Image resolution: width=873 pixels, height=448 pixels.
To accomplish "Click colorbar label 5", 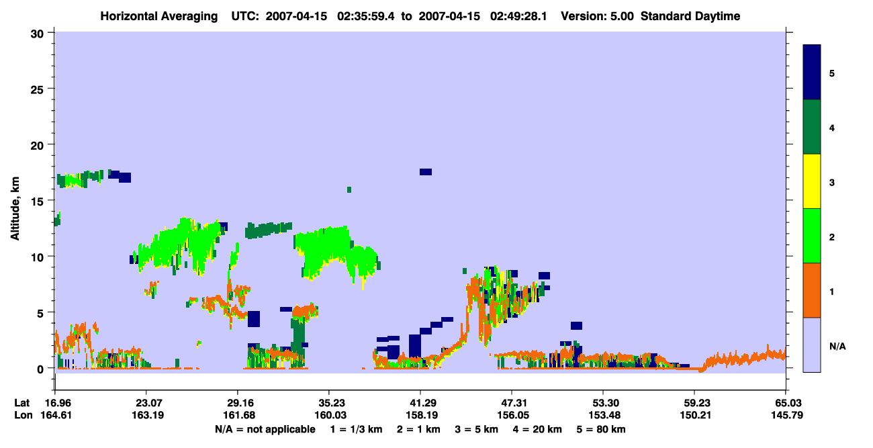I will pos(832,73).
